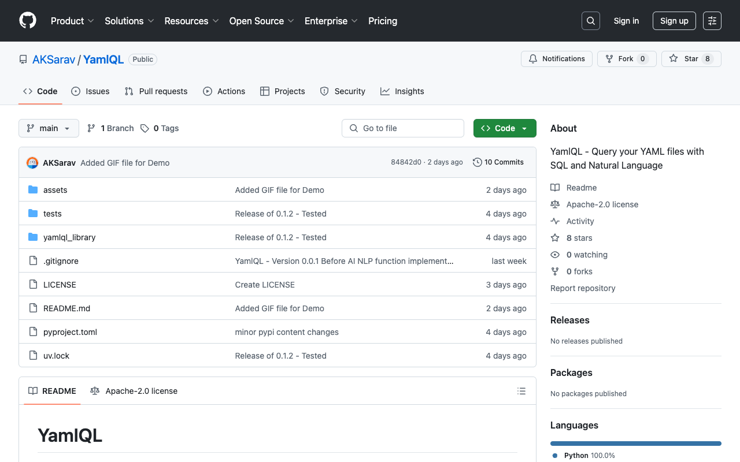This screenshot has width=740, height=462.
Task: Star the YamlQL repository
Action: 691,58
